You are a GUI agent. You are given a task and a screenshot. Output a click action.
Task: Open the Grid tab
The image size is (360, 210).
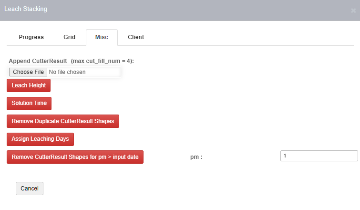pos(70,37)
